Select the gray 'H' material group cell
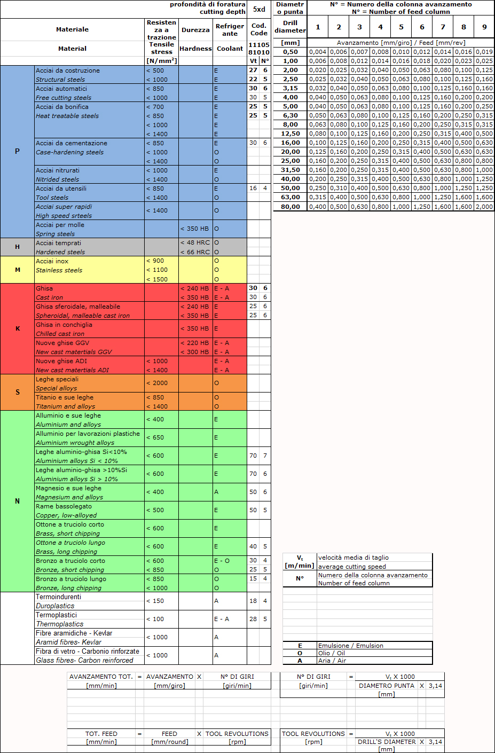The image size is (495, 753). [17, 247]
